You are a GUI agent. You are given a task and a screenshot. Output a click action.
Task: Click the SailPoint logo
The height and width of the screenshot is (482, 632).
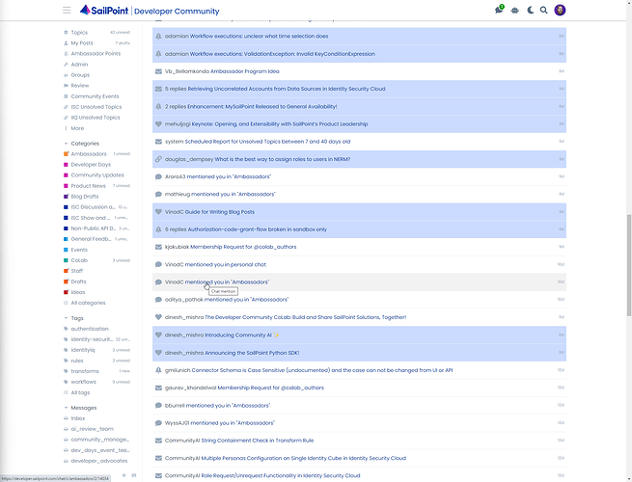(x=104, y=11)
